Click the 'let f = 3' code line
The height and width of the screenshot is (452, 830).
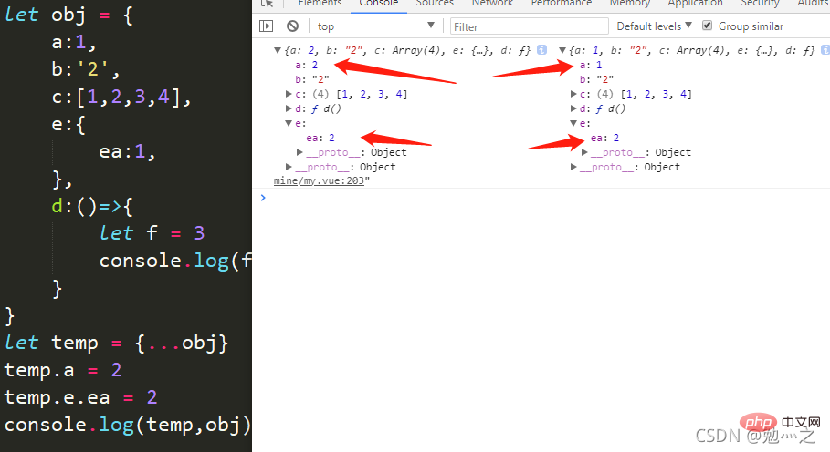(152, 233)
